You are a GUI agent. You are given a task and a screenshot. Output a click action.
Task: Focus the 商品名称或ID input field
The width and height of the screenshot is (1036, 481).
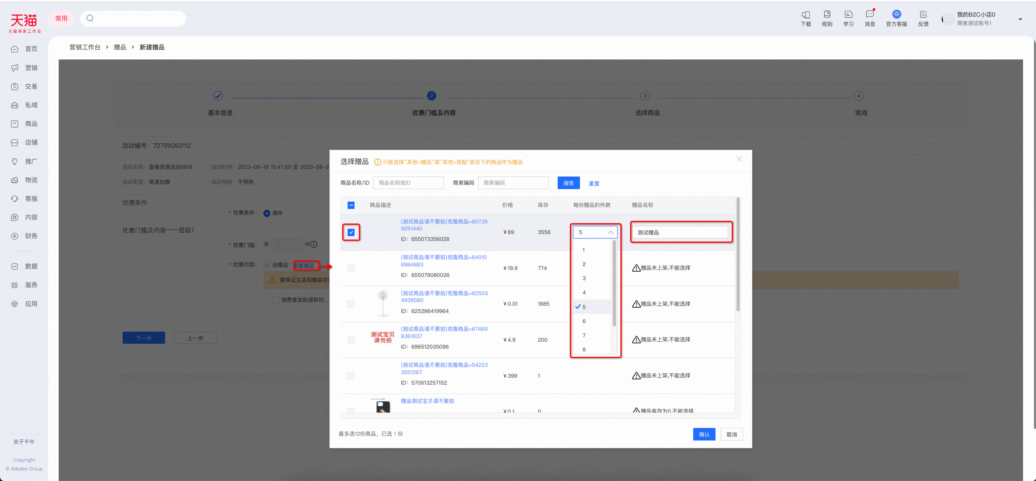coord(408,183)
